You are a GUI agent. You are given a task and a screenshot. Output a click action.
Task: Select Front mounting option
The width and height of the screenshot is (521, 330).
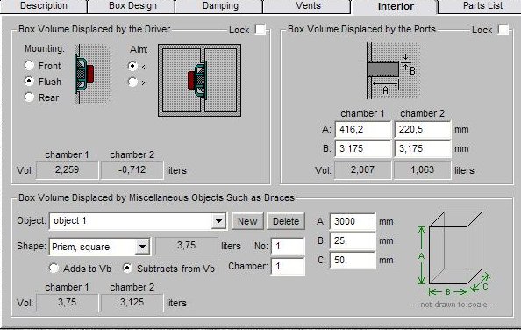(29, 66)
